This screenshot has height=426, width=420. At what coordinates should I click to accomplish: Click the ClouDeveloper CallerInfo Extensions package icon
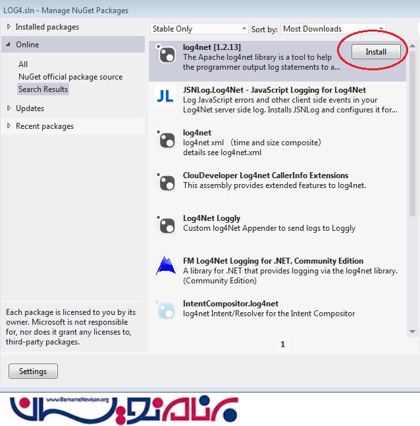(165, 181)
